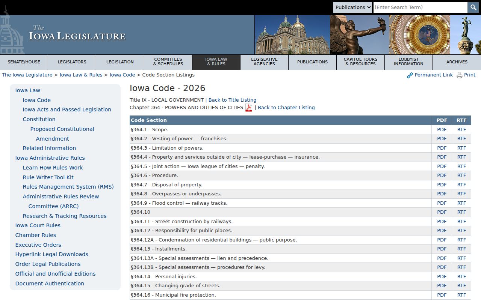Open RTF for §364.3 Limitation of powers
This screenshot has height=300, width=481.
tap(461, 148)
